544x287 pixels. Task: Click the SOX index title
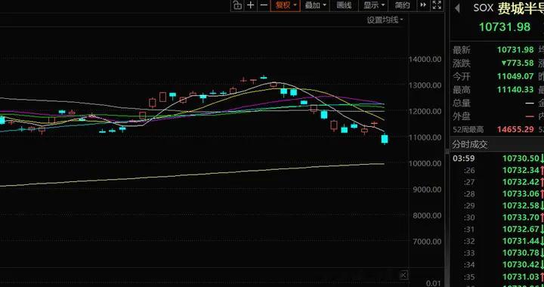pos(483,8)
